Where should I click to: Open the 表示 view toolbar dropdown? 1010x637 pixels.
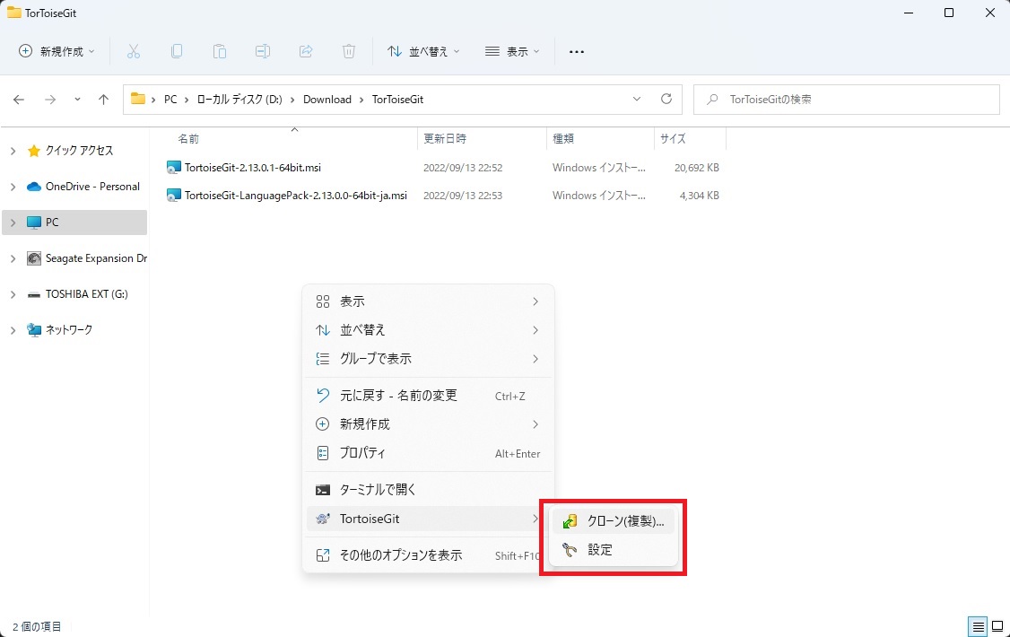(x=512, y=51)
